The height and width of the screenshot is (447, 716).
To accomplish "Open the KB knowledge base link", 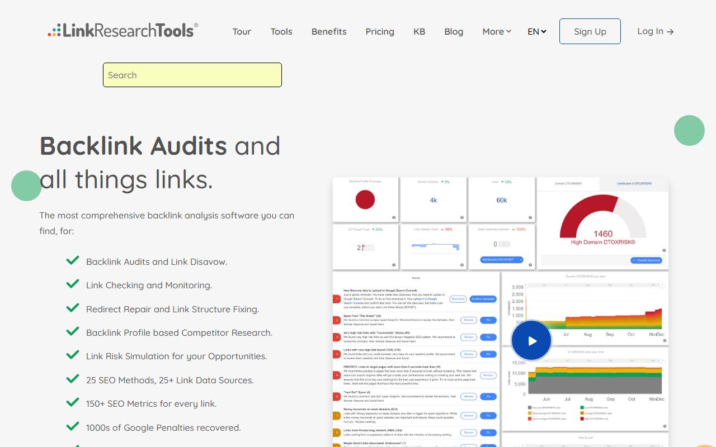I will click(x=419, y=31).
